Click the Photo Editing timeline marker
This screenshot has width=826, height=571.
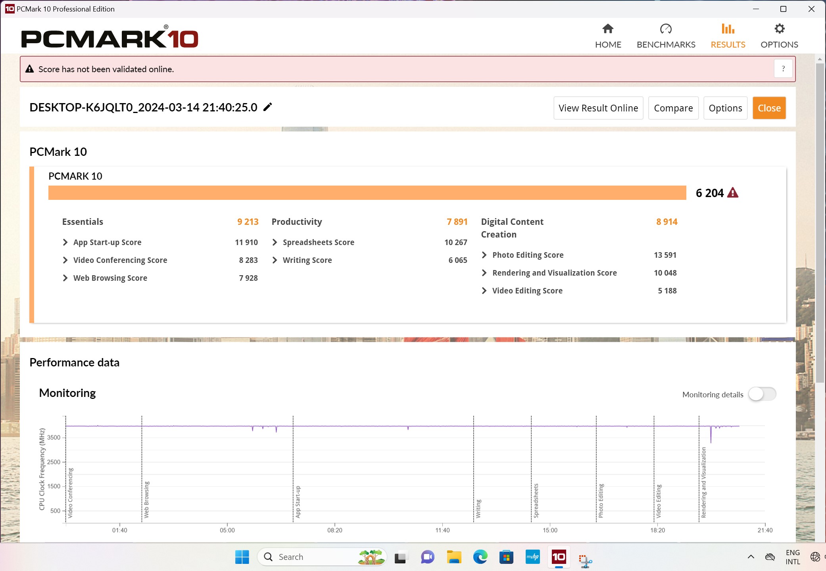(601, 501)
